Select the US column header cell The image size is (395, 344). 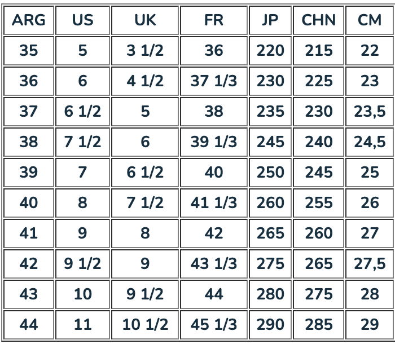tap(82, 20)
